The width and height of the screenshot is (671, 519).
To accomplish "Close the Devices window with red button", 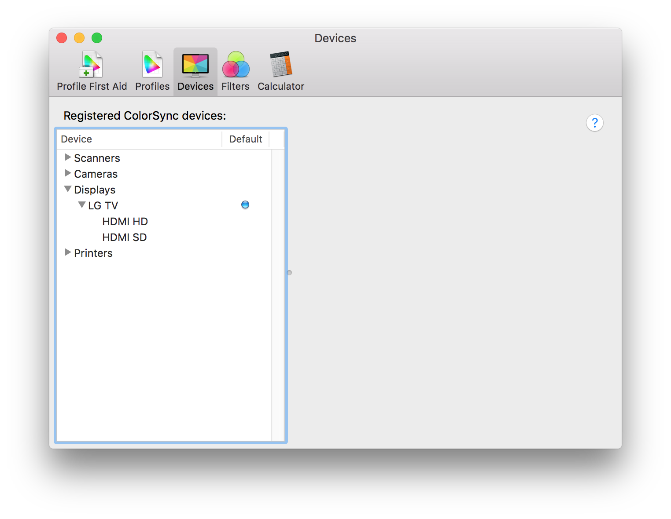I will tap(62, 38).
